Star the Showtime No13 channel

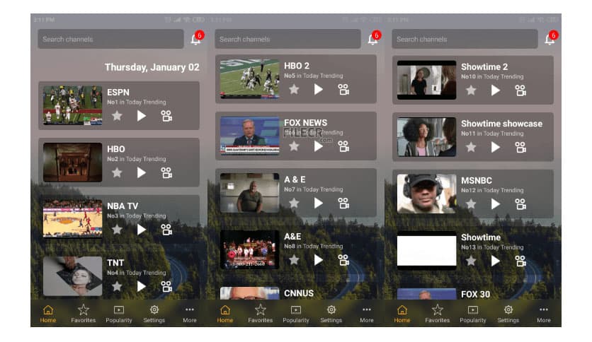[x=471, y=261]
